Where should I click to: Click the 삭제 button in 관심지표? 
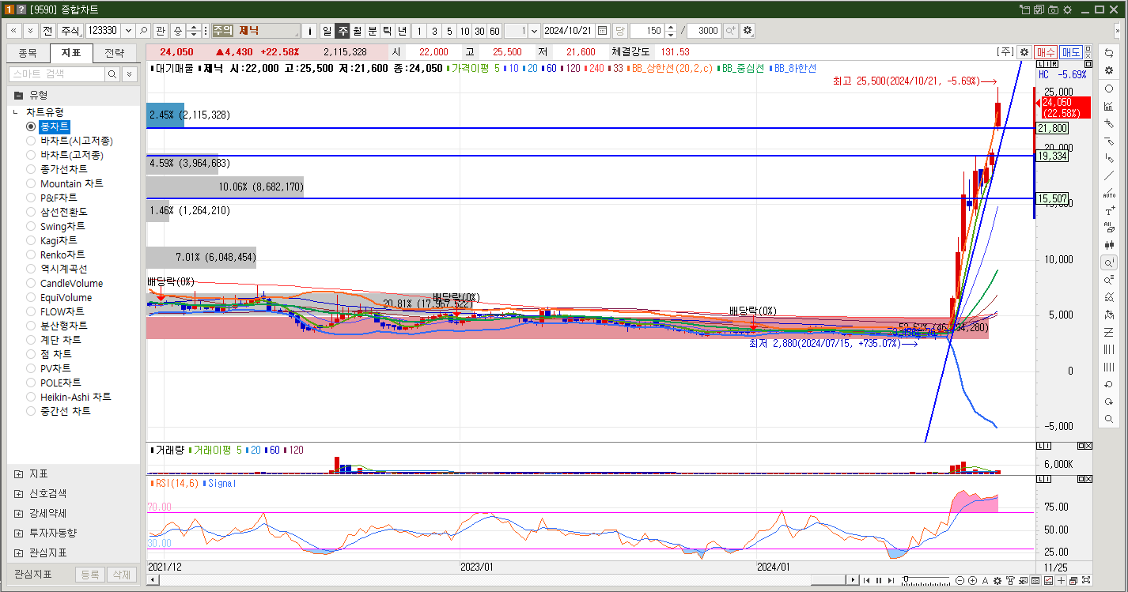pyautogui.click(x=121, y=575)
